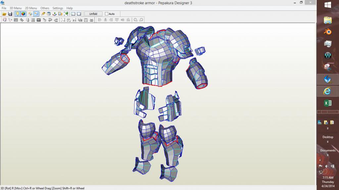Viewport: 339px width, 190px height.
Task: Click the coordinate axes anchor icon
Action: [x=55, y=14]
